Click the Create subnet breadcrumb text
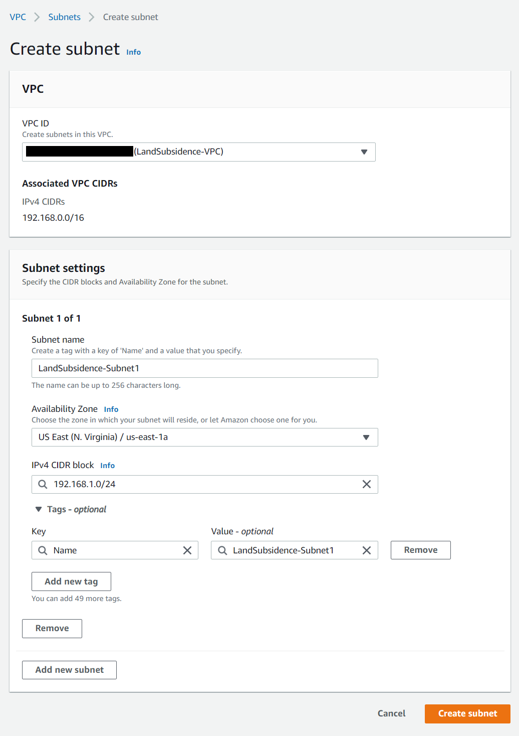The height and width of the screenshot is (736, 519). [131, 17]
